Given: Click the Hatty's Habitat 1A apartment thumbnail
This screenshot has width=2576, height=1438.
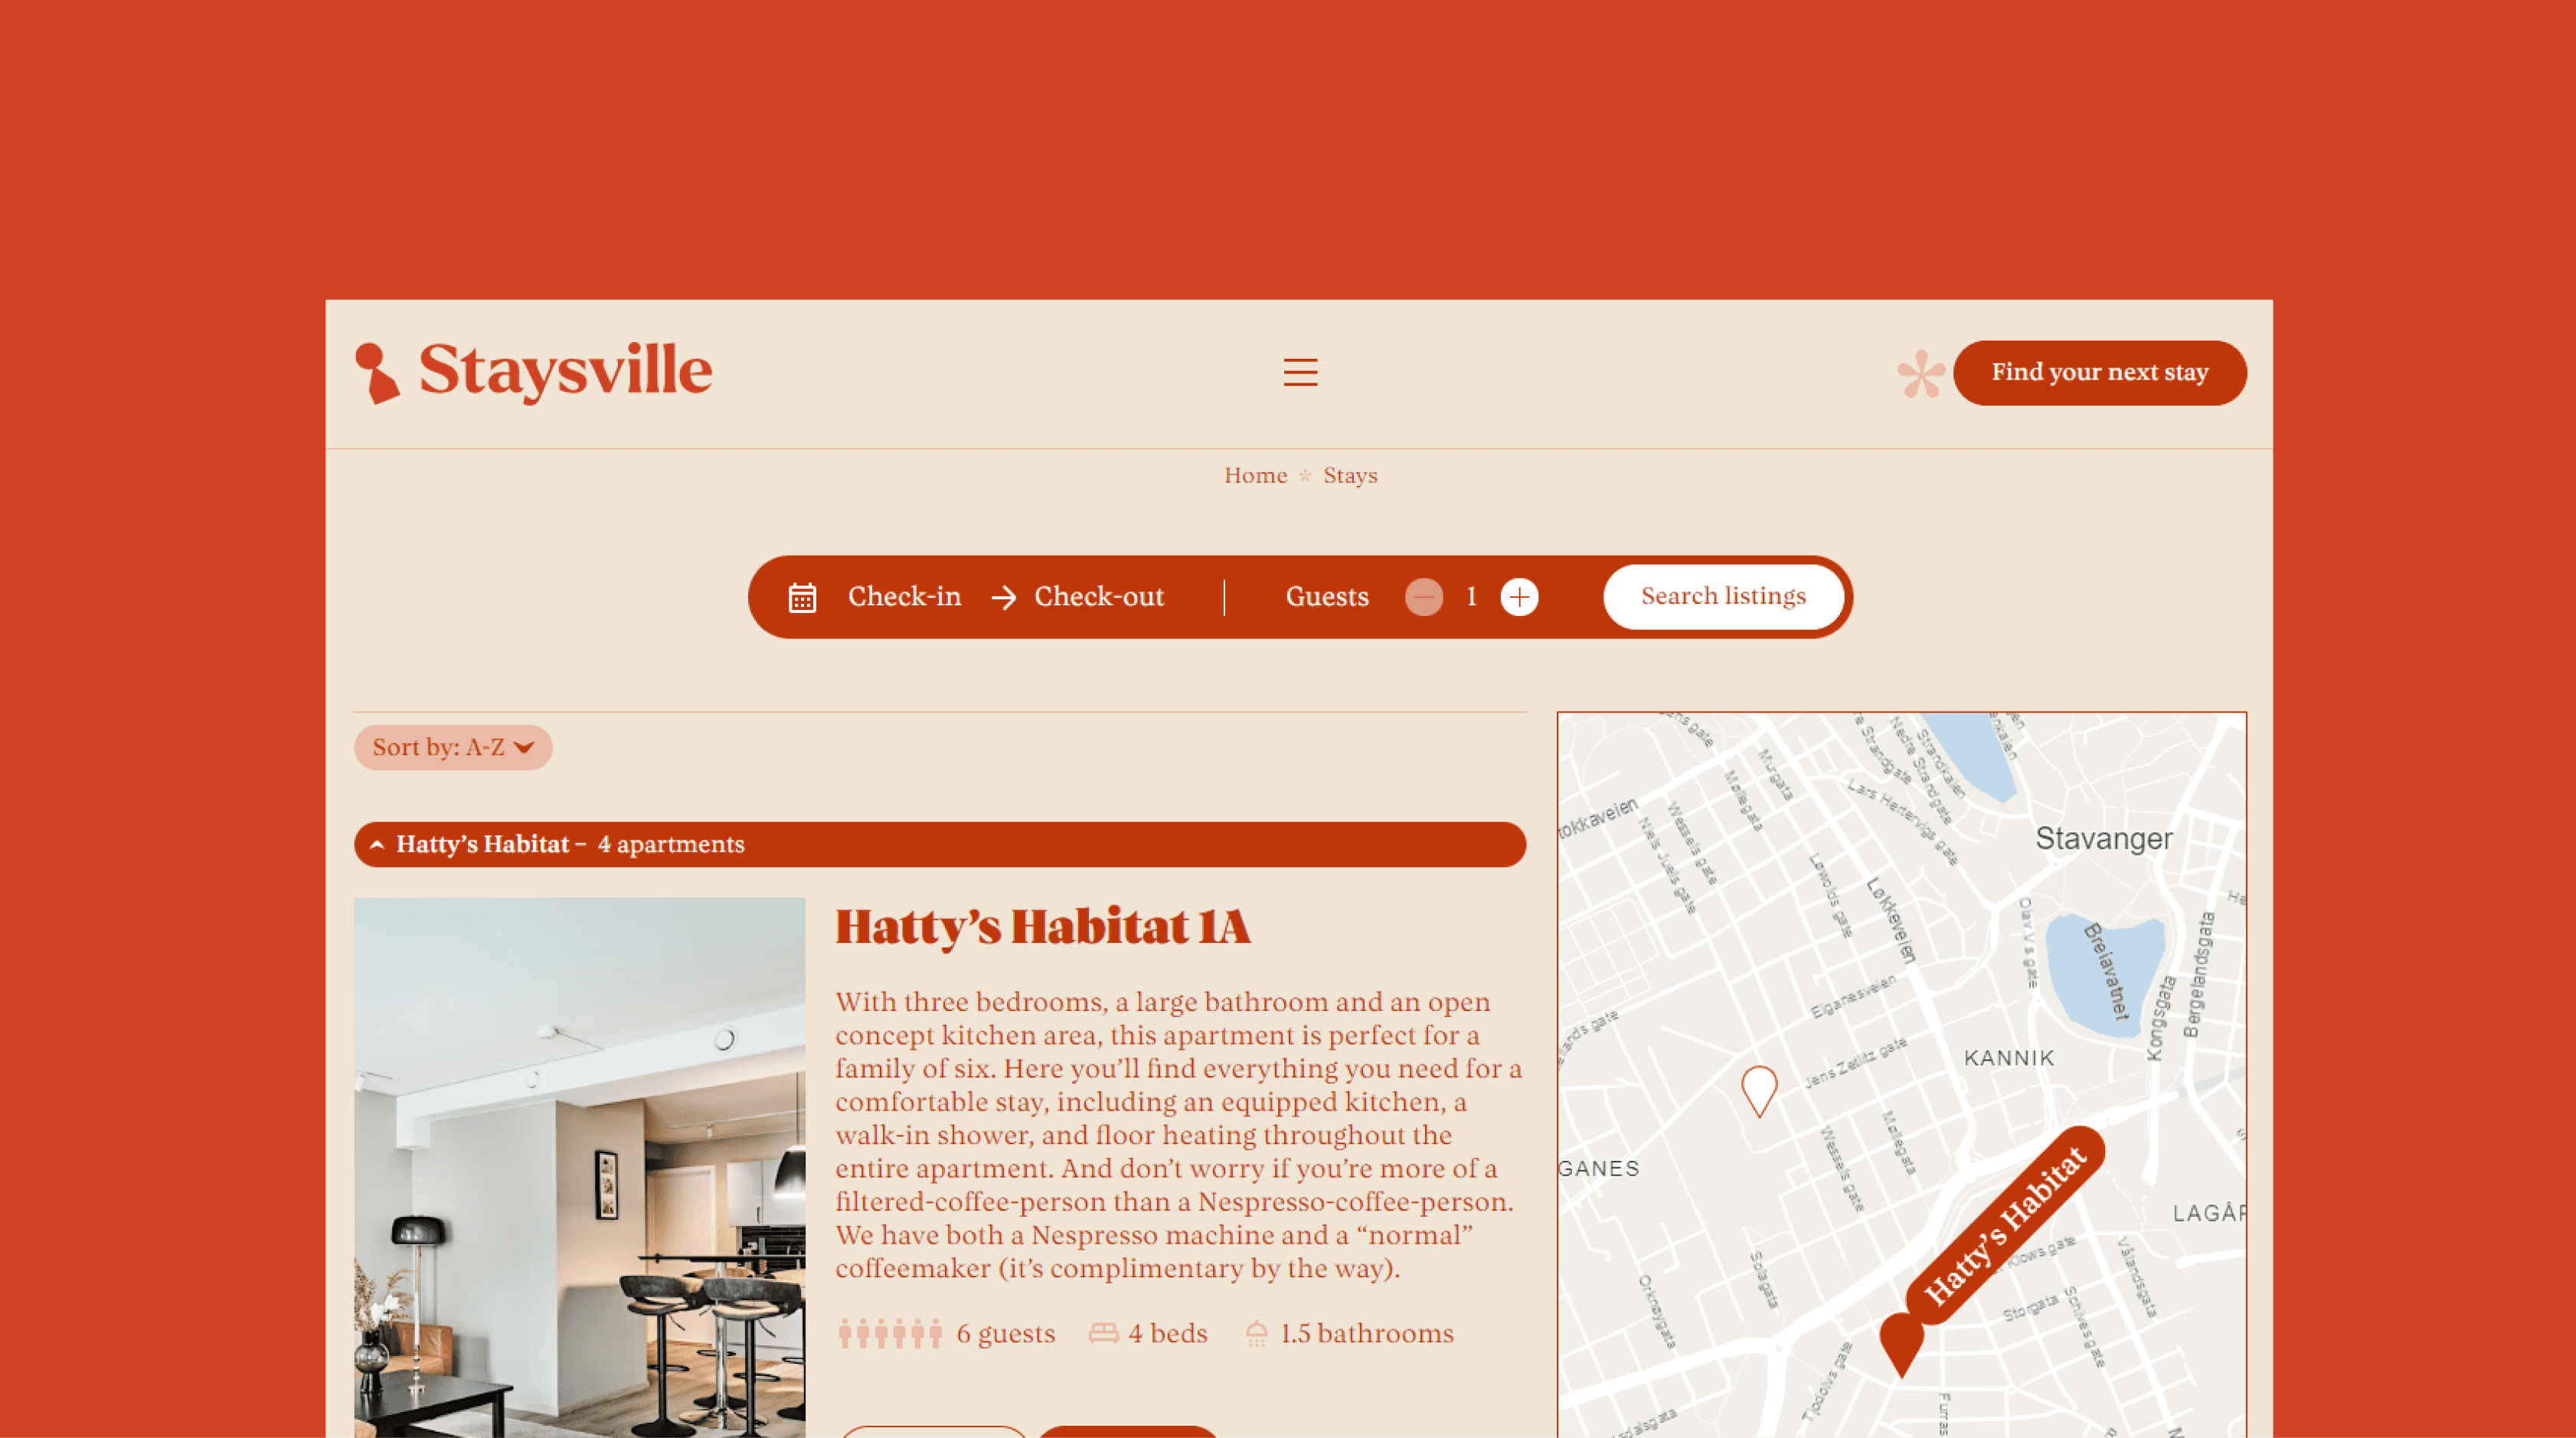Looking at the screenshot, I should pyautogui.click(x=579, y=1167).
